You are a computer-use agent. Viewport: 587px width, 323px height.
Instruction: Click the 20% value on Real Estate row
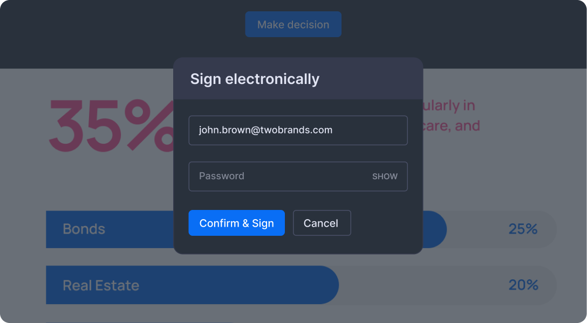click(523, 285)
